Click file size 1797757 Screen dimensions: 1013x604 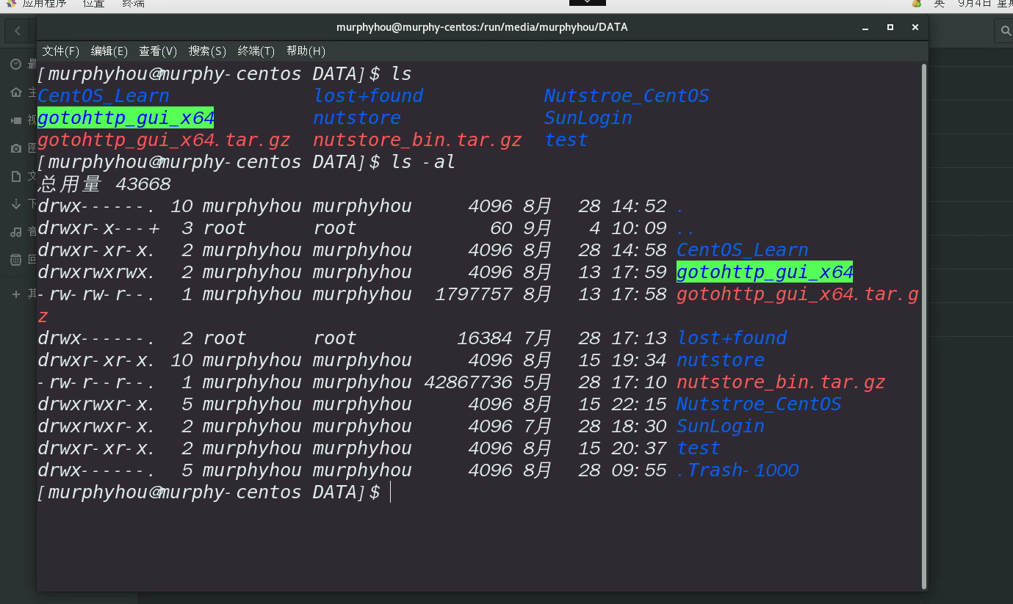point(474,294)
